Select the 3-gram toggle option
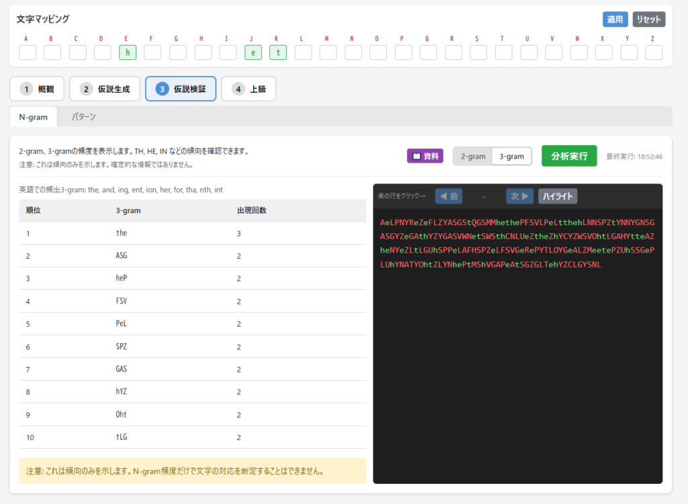Image resolution: width=688 pixels, height=504 pixels. coord(511,156)
